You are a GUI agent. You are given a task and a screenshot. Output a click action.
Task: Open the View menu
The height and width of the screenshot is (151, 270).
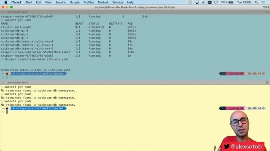pos(48,3)
